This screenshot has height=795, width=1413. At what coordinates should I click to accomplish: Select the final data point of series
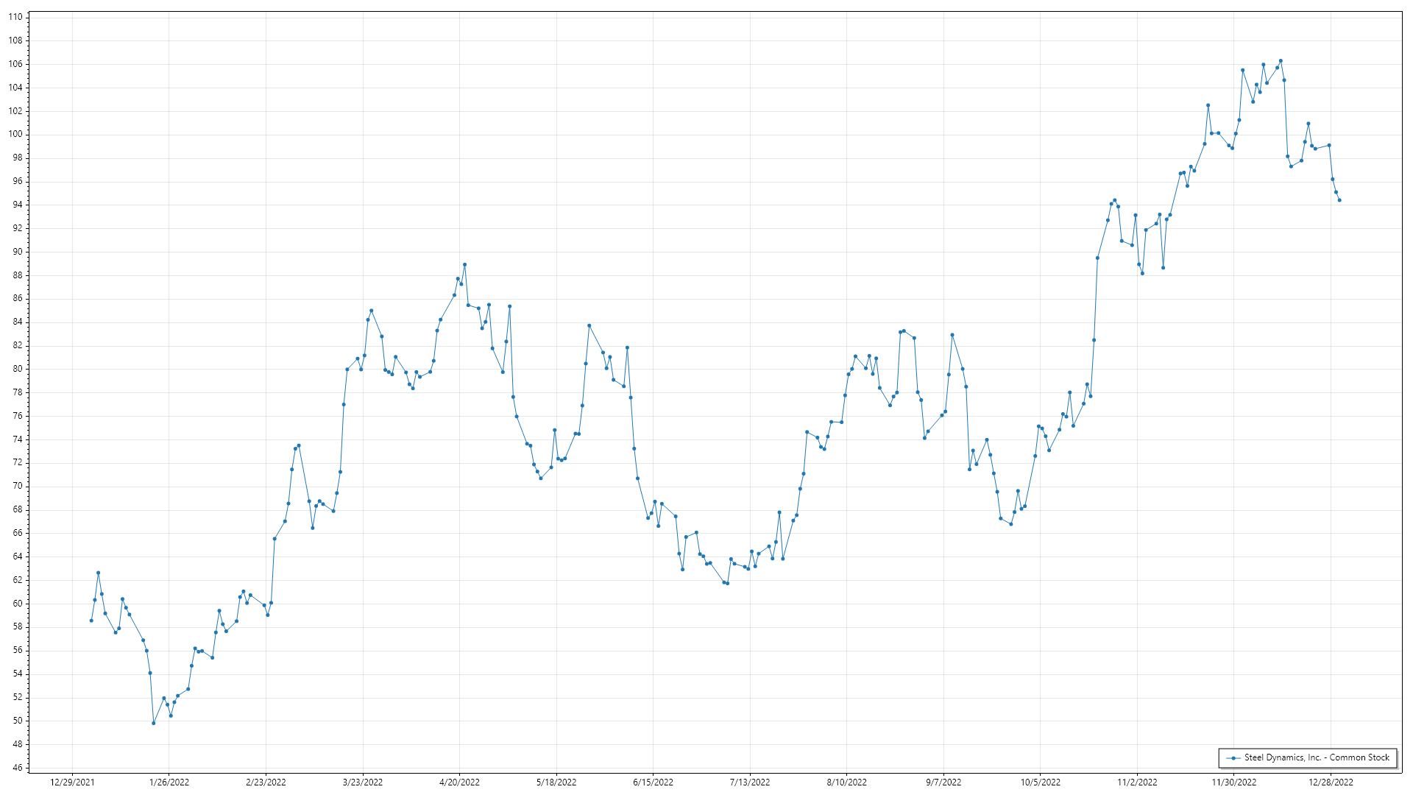tap(1339, 200)
